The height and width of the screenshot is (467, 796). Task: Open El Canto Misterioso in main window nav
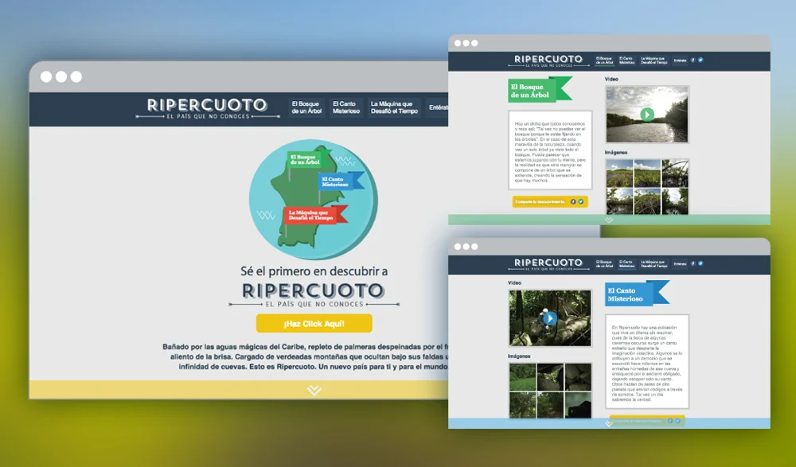click(346, 107)
